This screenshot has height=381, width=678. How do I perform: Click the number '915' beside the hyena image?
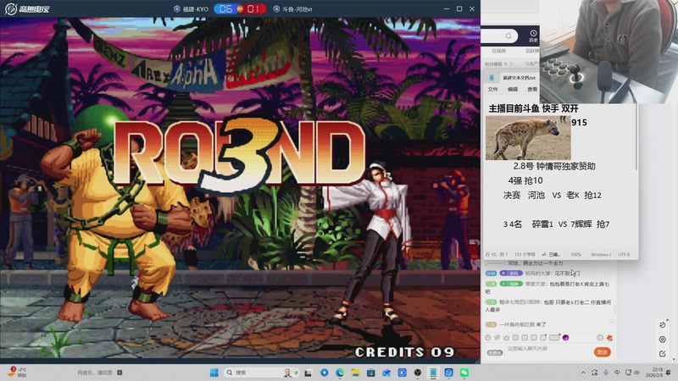[x=579, y=123]
